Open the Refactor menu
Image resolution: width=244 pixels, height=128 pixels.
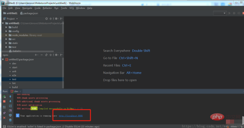pyautogui.click(x=47, y=8)
